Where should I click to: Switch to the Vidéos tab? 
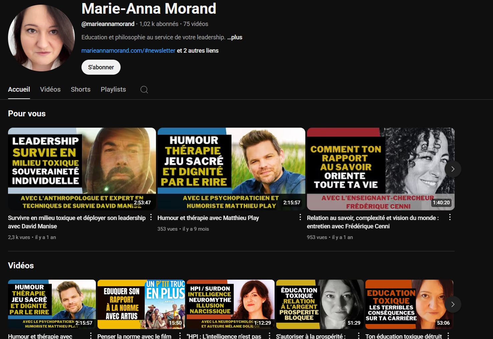50,89
